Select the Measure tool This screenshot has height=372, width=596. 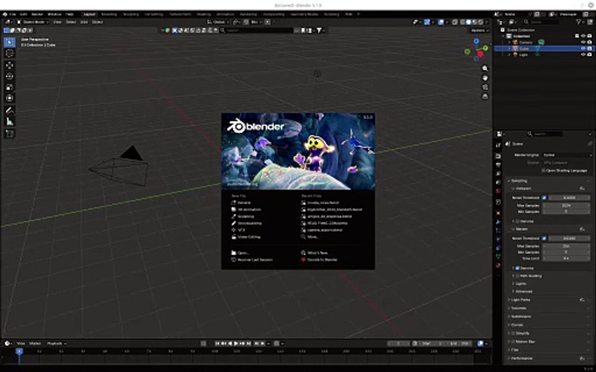pyautogui.click(x=9, y=122)
